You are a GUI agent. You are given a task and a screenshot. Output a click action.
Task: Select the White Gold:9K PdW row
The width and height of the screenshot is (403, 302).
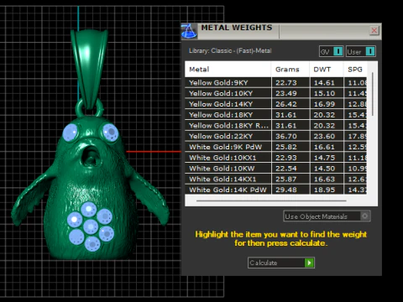click(275, 147)
